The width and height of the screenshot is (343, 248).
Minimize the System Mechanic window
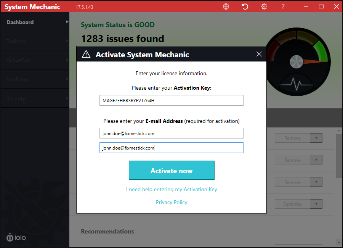(x=306, y=6)
